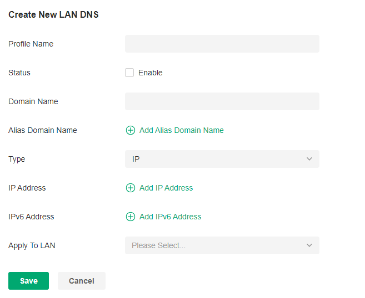The width and height of the screenshot is (365, 298).
Task: Cancel creating the LAN DNS entry
Action: coord(82,281)
